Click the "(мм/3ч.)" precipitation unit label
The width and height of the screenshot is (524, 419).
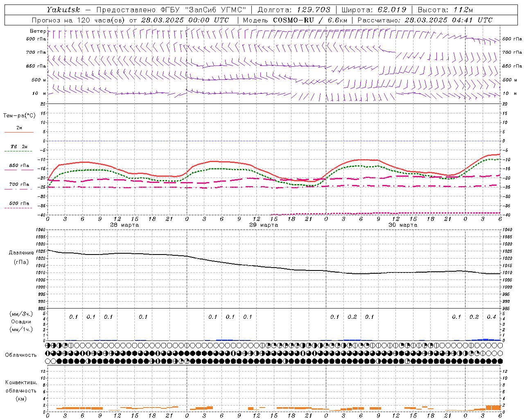pos(21,314)
